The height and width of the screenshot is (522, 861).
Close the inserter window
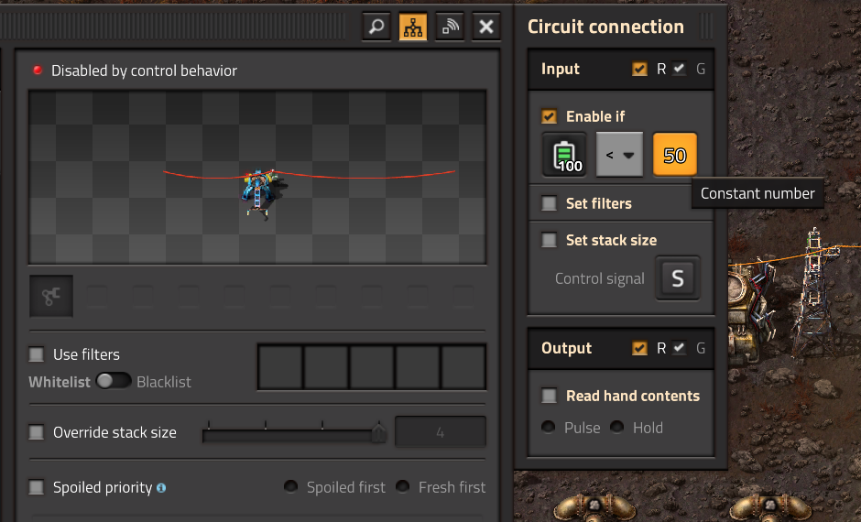pos(486,27)
